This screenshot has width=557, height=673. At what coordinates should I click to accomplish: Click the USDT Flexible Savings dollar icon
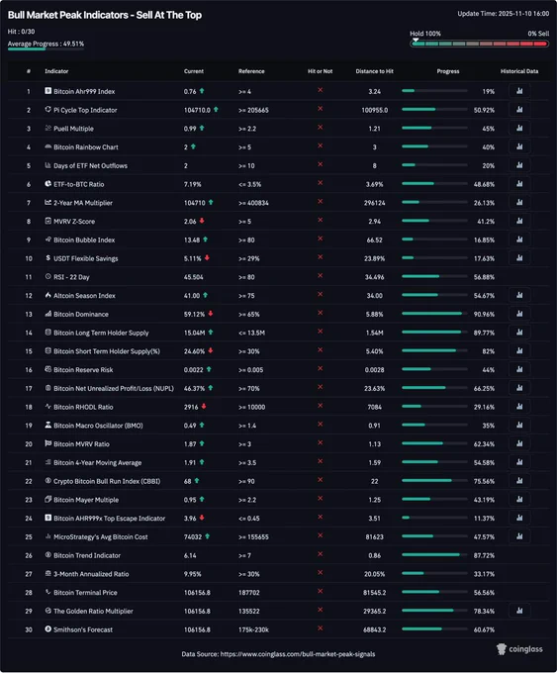tap(48, 258)
